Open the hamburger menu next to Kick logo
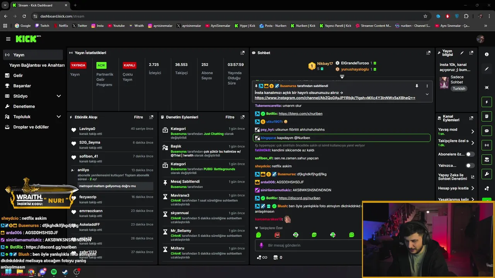Image resolution: width=495 pixels, height=278 pixels. (x=8, y=39)
